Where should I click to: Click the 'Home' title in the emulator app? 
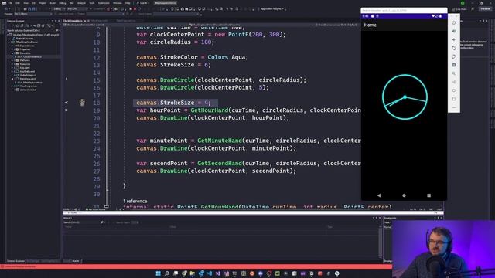click(x=370, y=25)
